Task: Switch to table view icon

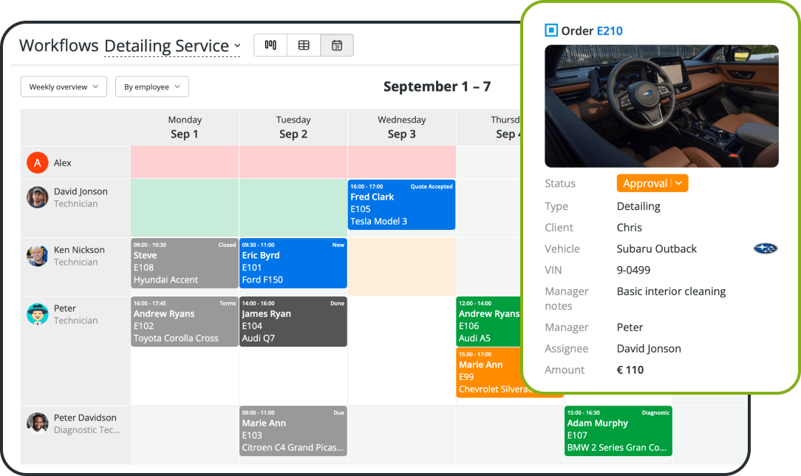Action: 304,45
